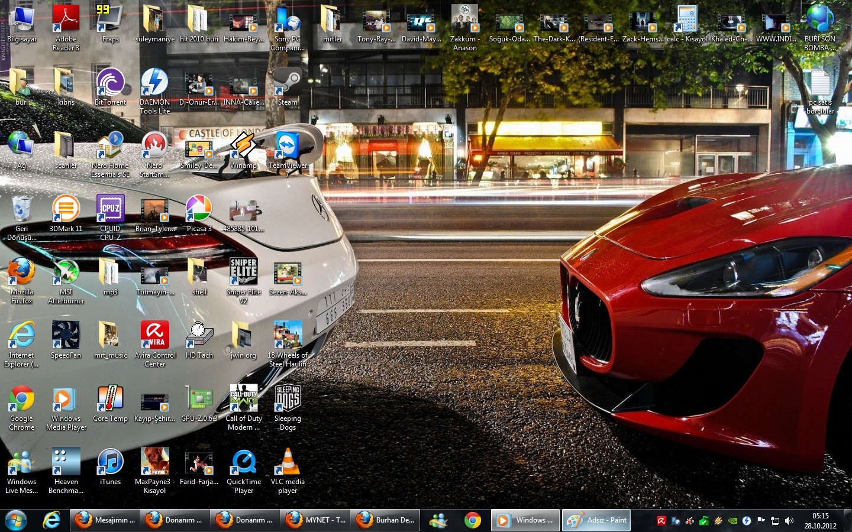Image resolution: width=852 pixels, height=532 pixels.
Task: Click Show Desktop button at taskbar end
Action: click(847, 520)
